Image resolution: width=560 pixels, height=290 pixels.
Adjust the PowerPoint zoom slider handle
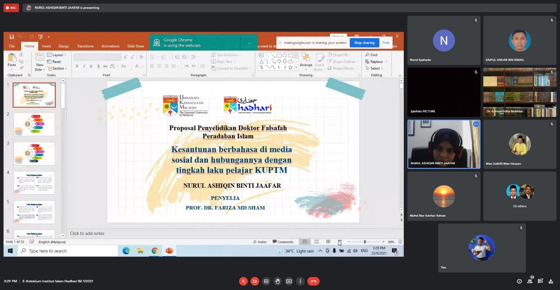(x=364, y=242)
